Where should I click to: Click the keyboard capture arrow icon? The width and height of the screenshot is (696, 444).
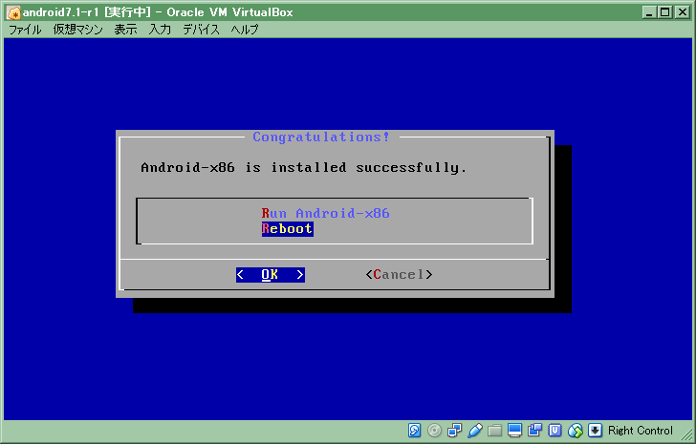(595, 431)
